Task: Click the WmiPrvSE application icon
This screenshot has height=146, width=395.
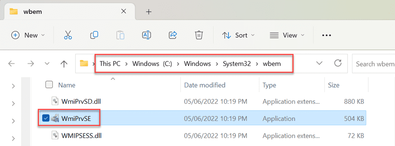Action: (x=55, y=118)
